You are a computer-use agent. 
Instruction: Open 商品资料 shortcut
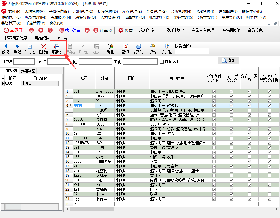tap(42, 38)
